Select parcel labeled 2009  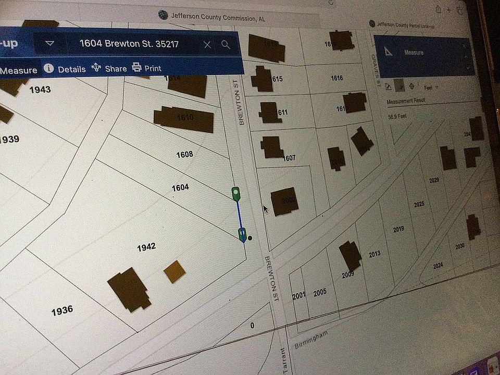coord(347,275)
